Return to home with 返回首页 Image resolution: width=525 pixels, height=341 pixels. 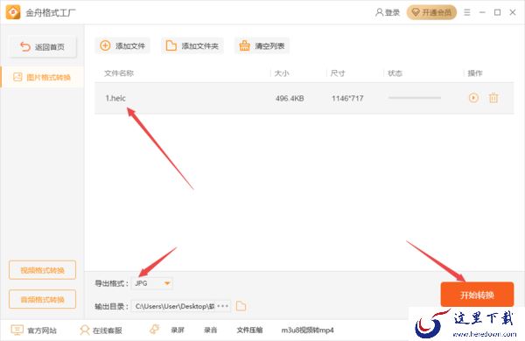[43, 47]
